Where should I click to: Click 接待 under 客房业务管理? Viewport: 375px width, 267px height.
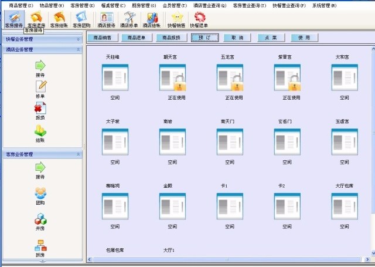click(40, 171)
